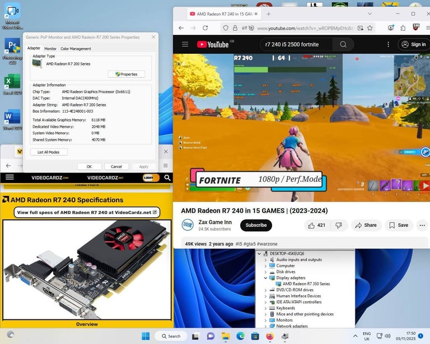Select the AMD Radeon R7 240 browser tab
The width and height of the screenshot is (430, 344).
(224, 14)
